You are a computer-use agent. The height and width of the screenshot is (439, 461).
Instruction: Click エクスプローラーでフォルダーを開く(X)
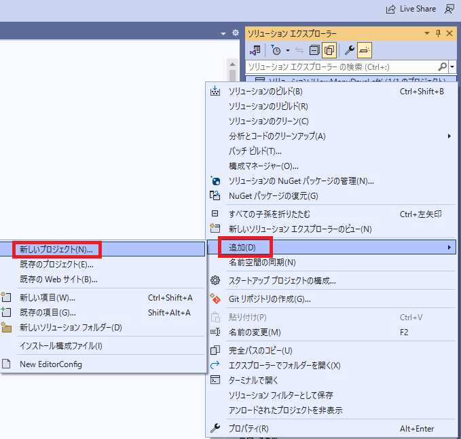[332, 366]
